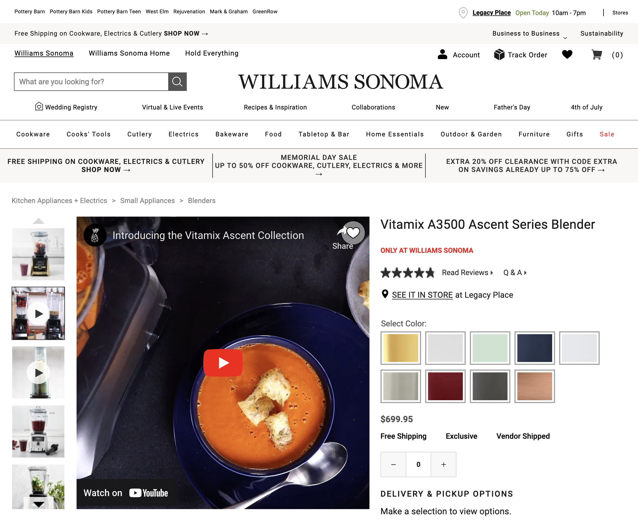
Task: Open the Sale menu item
Action: tap(607, 134)
